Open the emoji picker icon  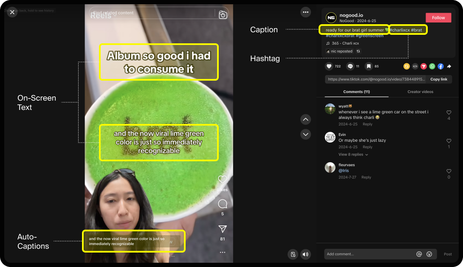[429, 254]
